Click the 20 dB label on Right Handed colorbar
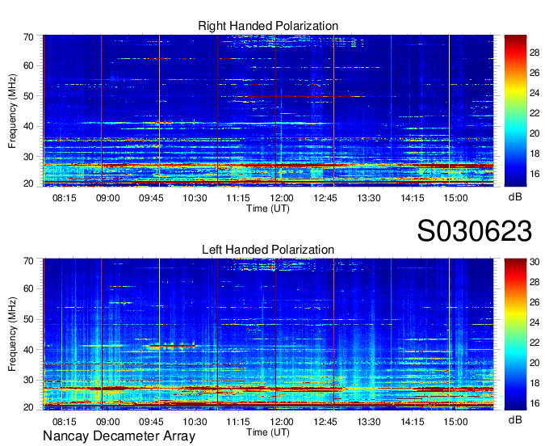This screenshot has width=549, height=446. click(534, 133)
